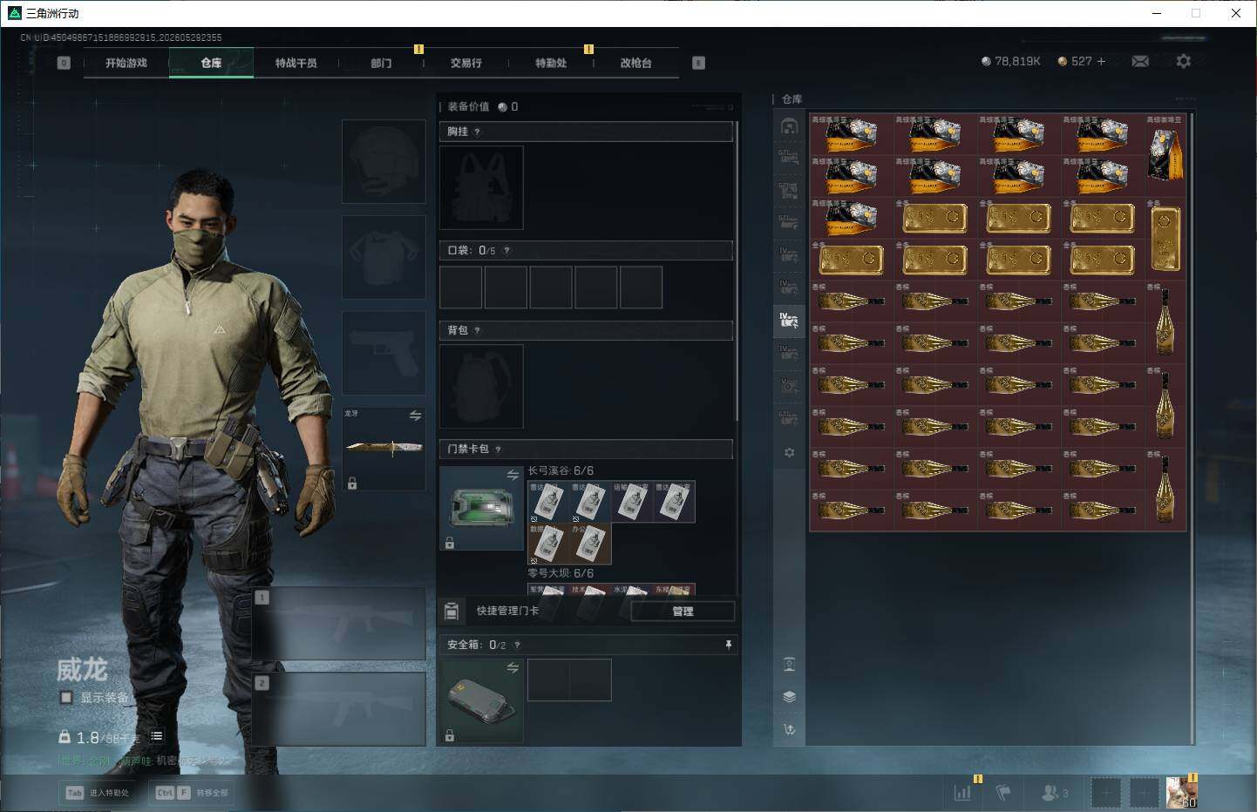Click the loadout panel vertical scrollbar
The image size is (1257, 812).
point(737,272)
